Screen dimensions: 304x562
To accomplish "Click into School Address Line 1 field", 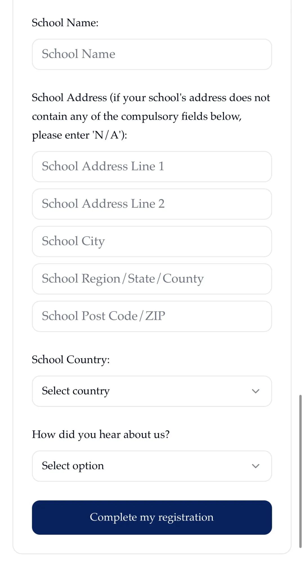I will 152,167.
